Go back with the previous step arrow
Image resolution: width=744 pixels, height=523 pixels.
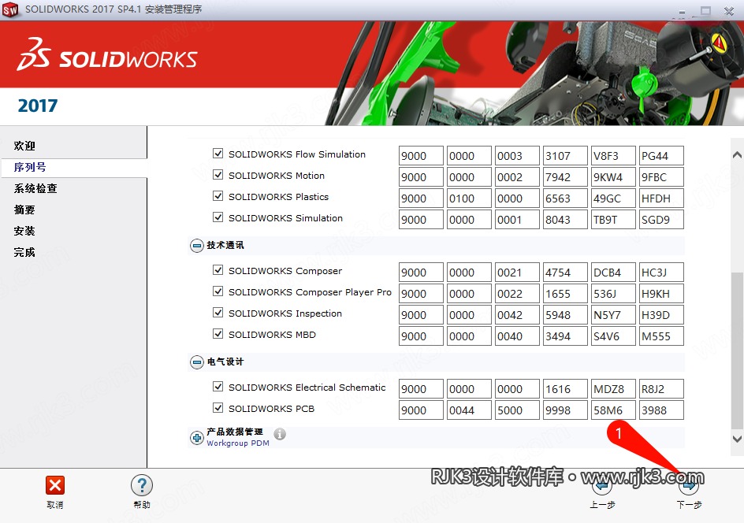coord(601,485)
